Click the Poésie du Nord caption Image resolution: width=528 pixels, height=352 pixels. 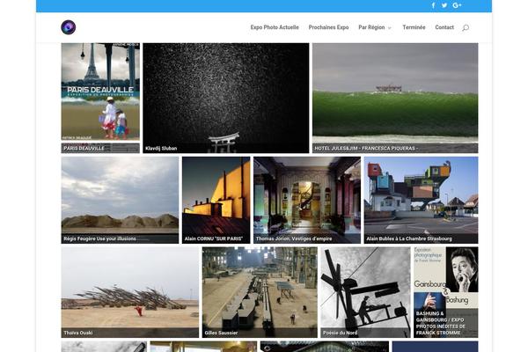(340, 333)
